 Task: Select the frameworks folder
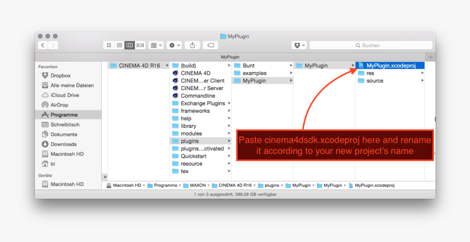point(201,111)
